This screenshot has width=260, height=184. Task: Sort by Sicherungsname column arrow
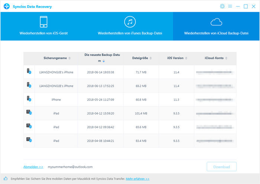click(70, 58)
